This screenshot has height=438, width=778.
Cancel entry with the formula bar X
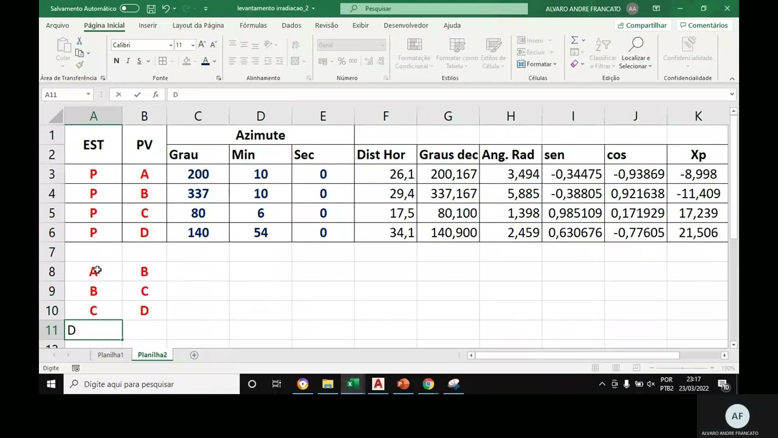point(119,94)
